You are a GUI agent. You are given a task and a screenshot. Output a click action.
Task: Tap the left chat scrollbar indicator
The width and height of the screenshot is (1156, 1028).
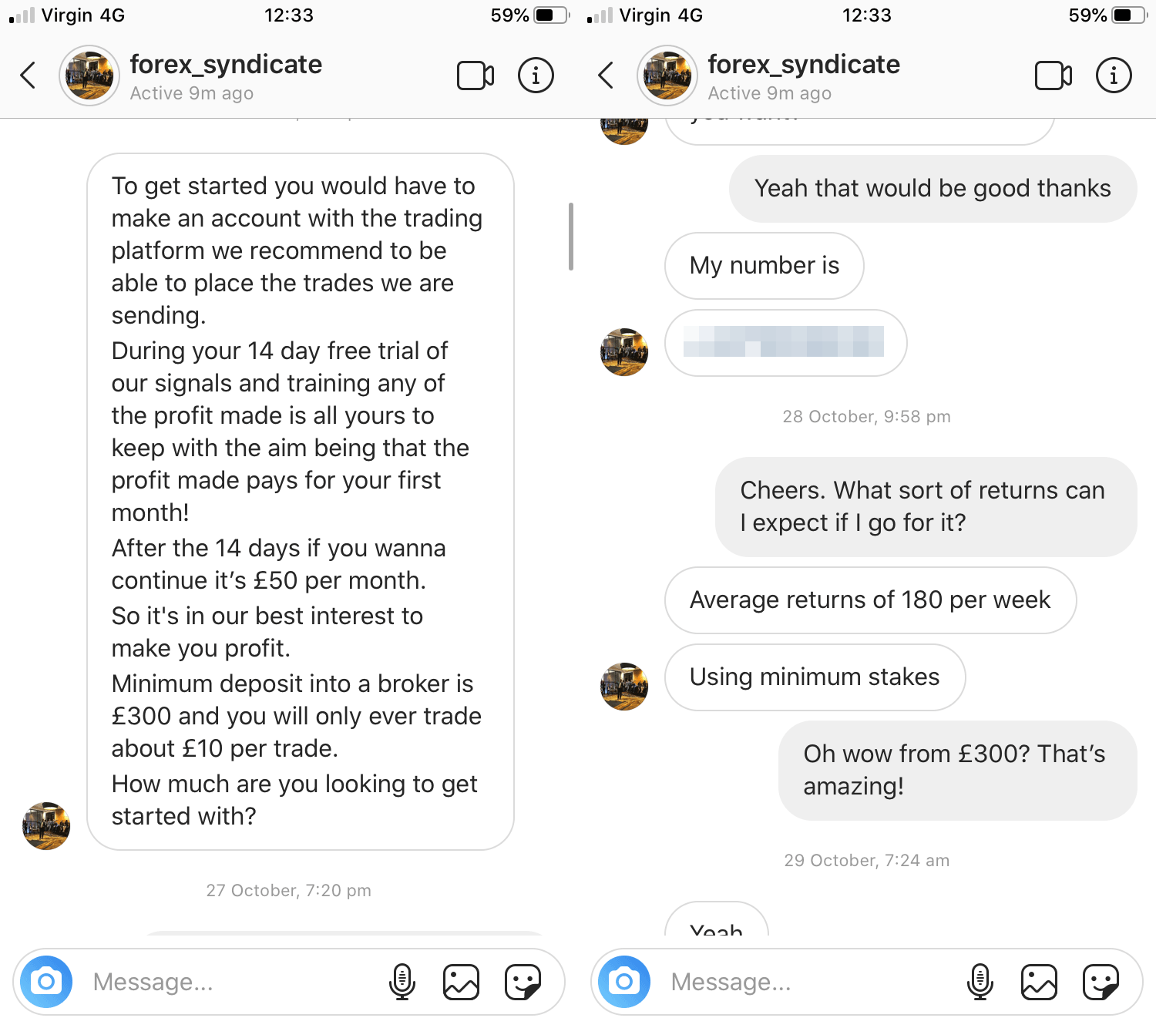[571, 237]
